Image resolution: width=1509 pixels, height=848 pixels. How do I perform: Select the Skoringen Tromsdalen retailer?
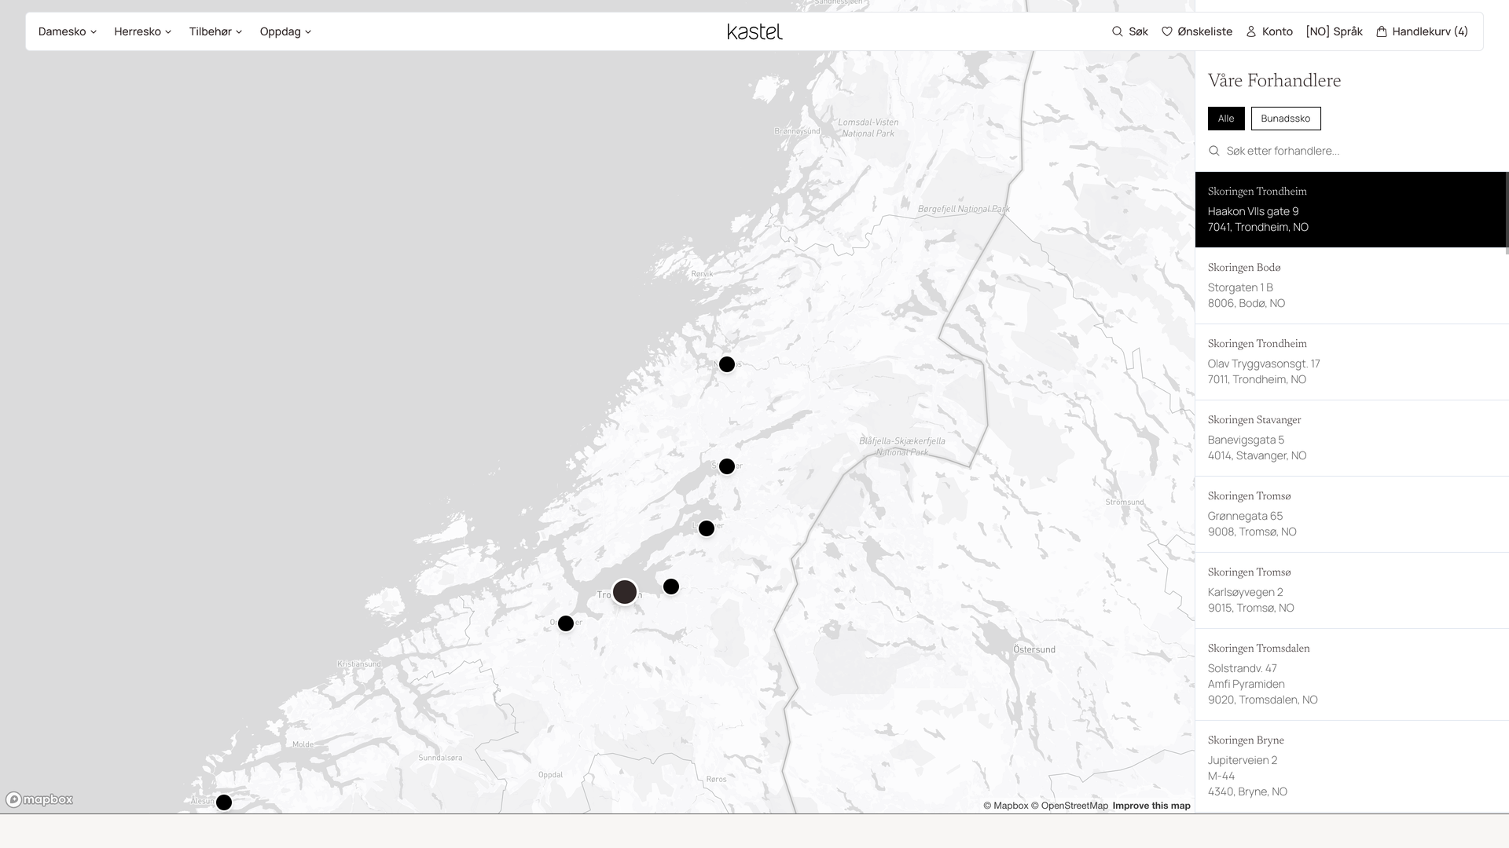click(1352, 674)
